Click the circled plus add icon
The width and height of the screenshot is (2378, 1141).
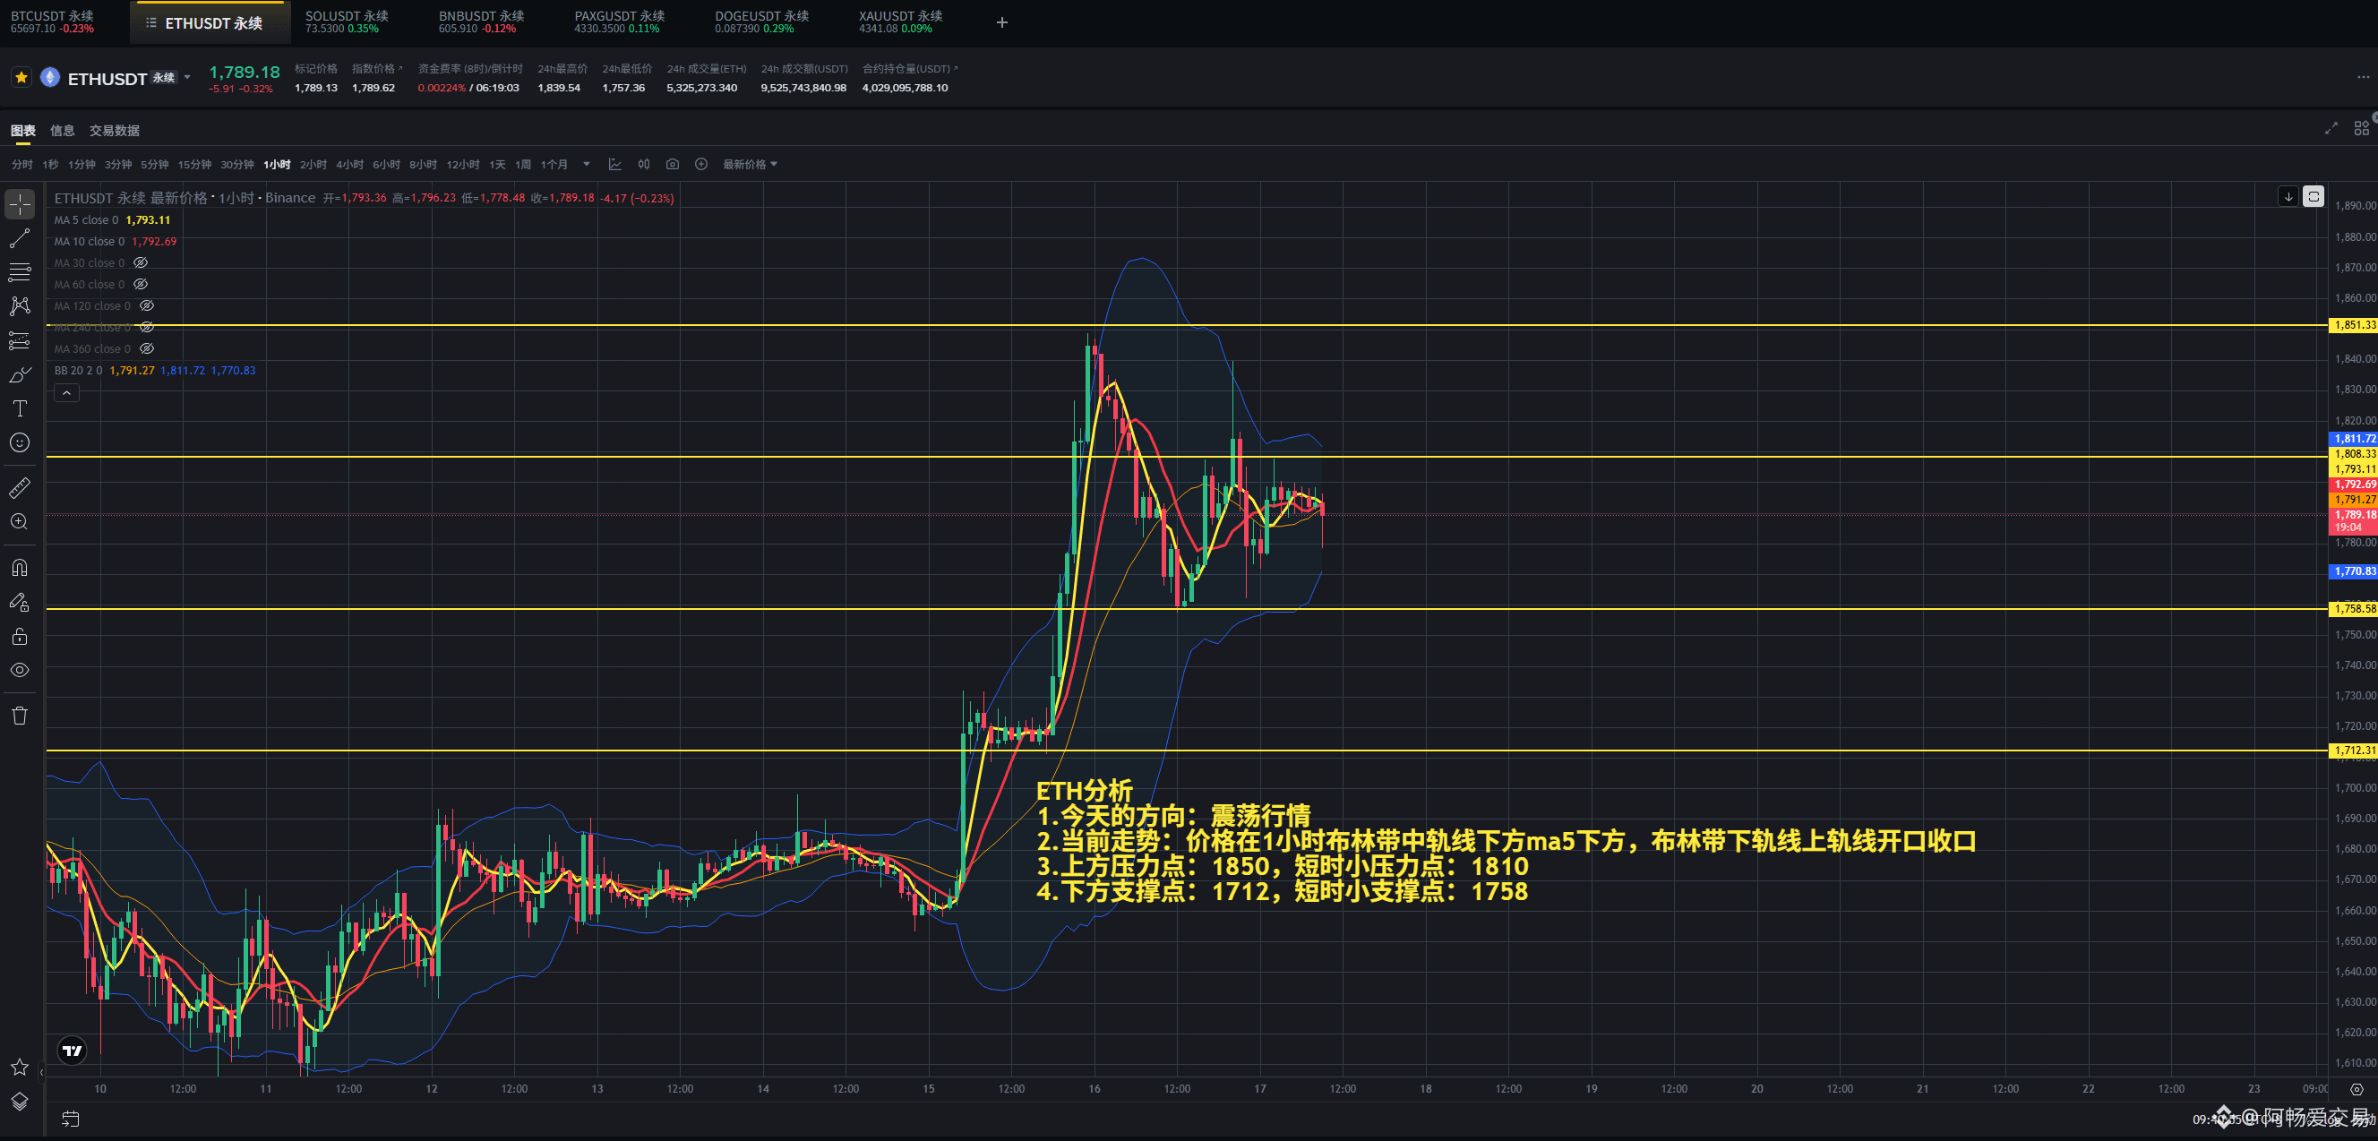click(701, 164)
